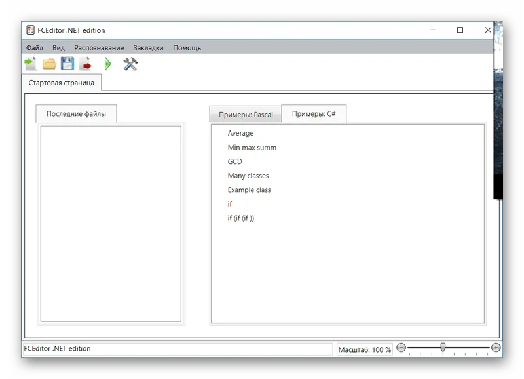Minimize the FCEditor window
Viewport: 524px width, 379px height.
coord(432,30)
